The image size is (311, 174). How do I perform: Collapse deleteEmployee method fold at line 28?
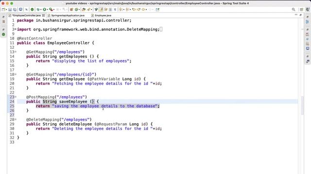point(16,119)
